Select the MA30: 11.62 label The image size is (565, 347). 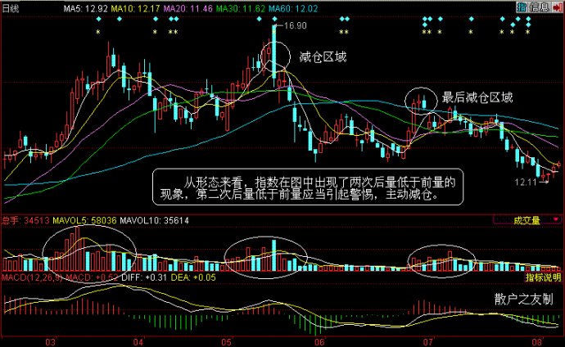click(x=241, y=8)
